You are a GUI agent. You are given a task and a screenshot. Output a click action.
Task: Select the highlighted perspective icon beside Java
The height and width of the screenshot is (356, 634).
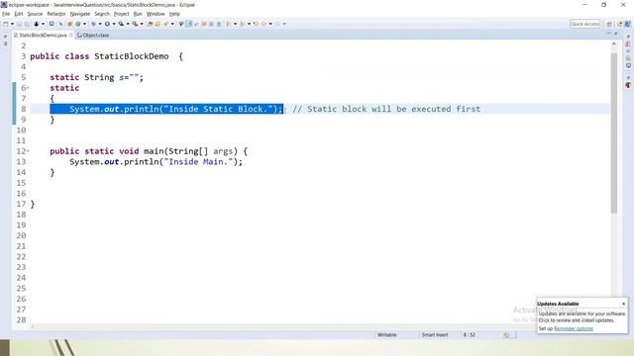[x=627, y=24]
